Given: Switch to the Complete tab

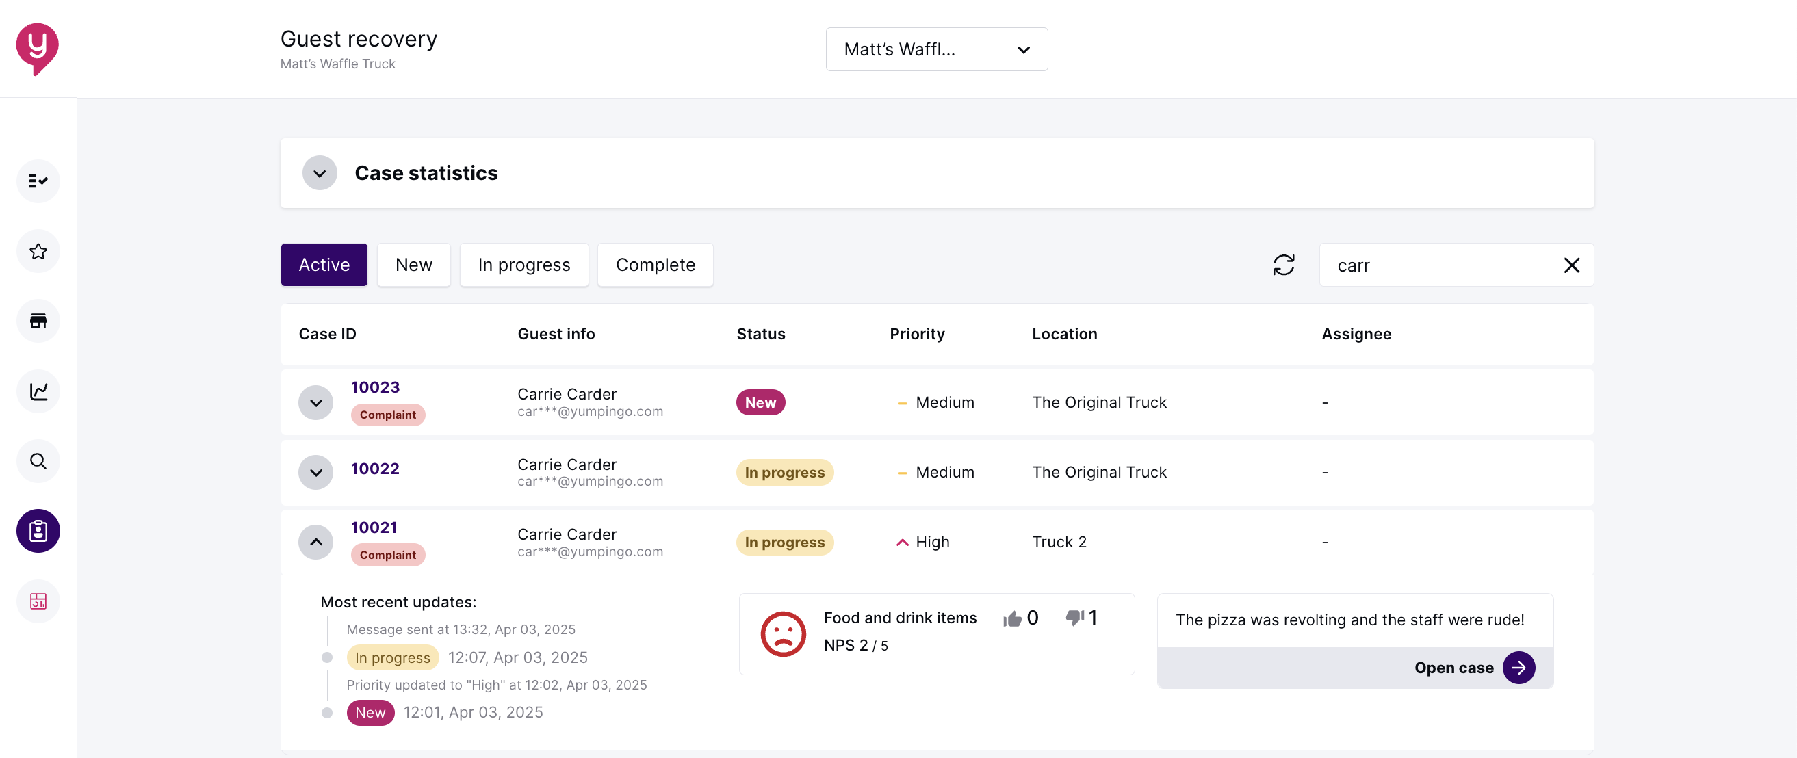Looking at the screenshot, I should coord(654,265).
